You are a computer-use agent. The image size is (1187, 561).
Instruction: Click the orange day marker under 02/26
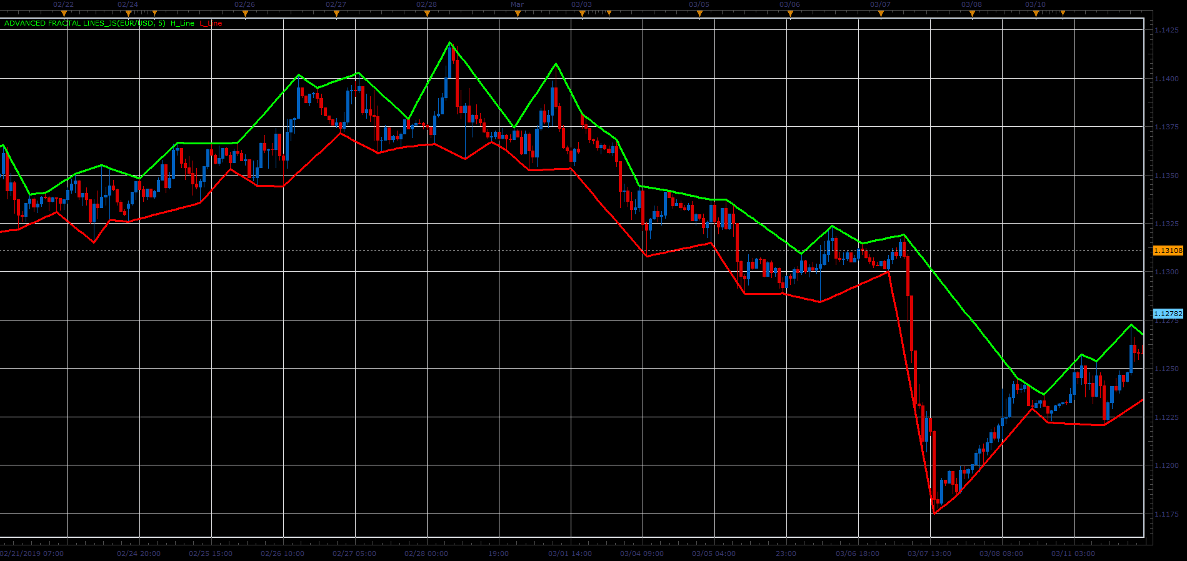245,13
